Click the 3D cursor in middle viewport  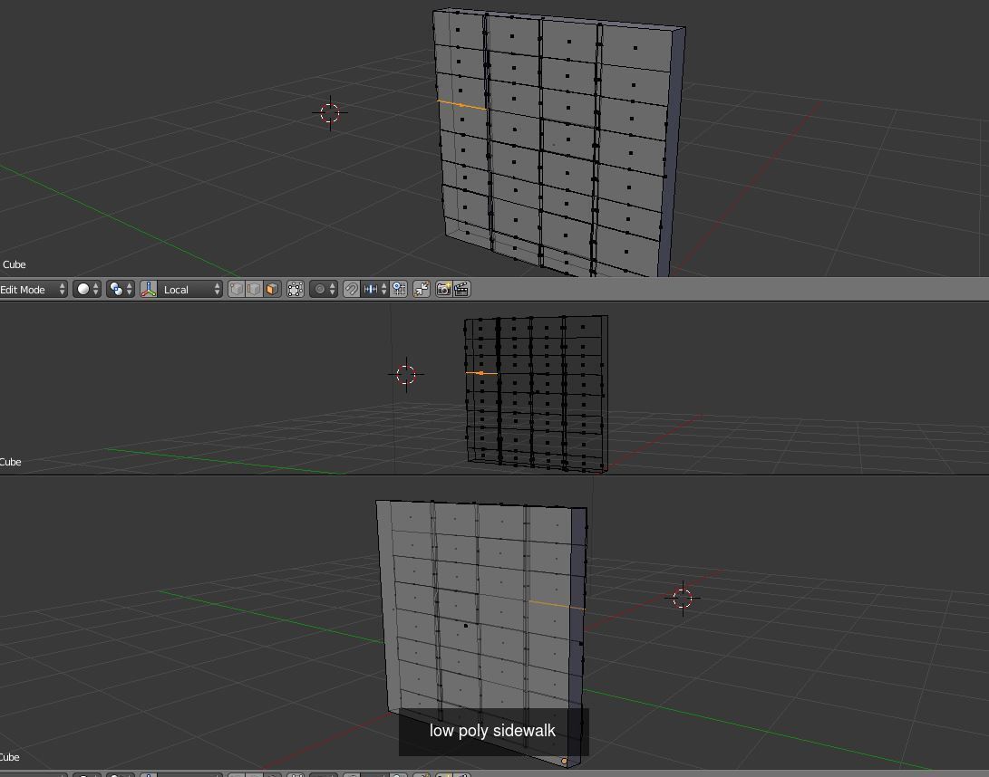tap(406, 374)
